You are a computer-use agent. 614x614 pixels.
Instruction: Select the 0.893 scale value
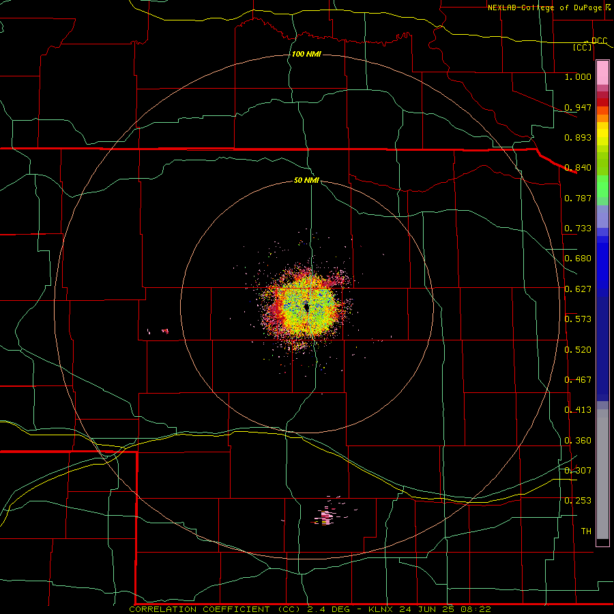(x=578, y=137)
